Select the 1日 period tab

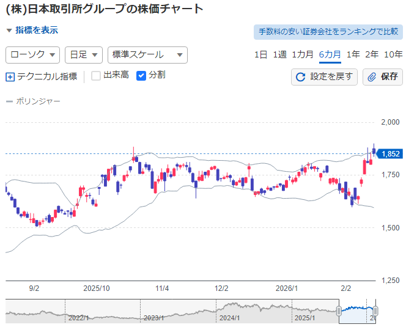pos(260,54)
